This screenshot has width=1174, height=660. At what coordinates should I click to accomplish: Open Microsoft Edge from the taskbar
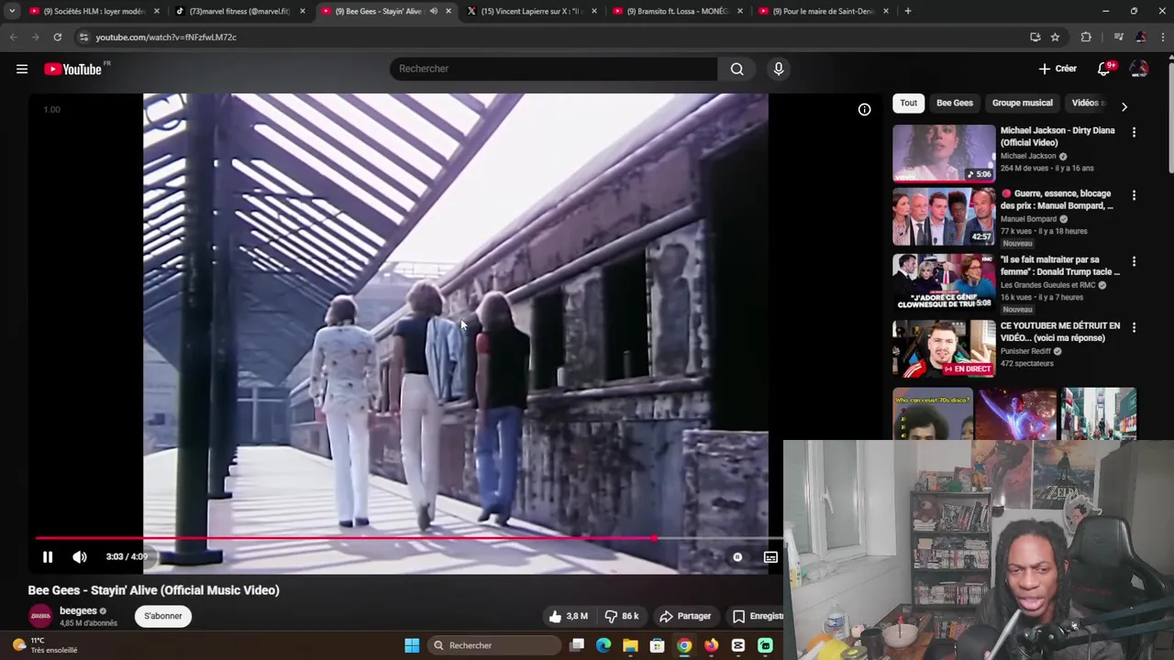click(604, 645)
